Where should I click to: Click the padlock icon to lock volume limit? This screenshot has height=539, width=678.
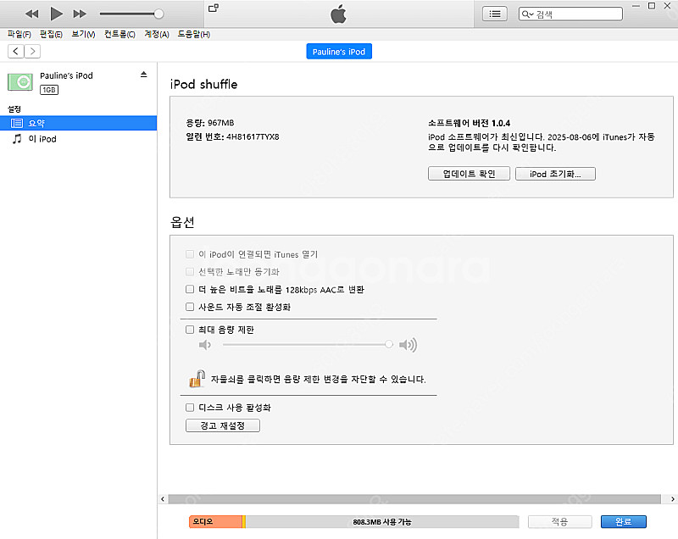coord(197,379)
